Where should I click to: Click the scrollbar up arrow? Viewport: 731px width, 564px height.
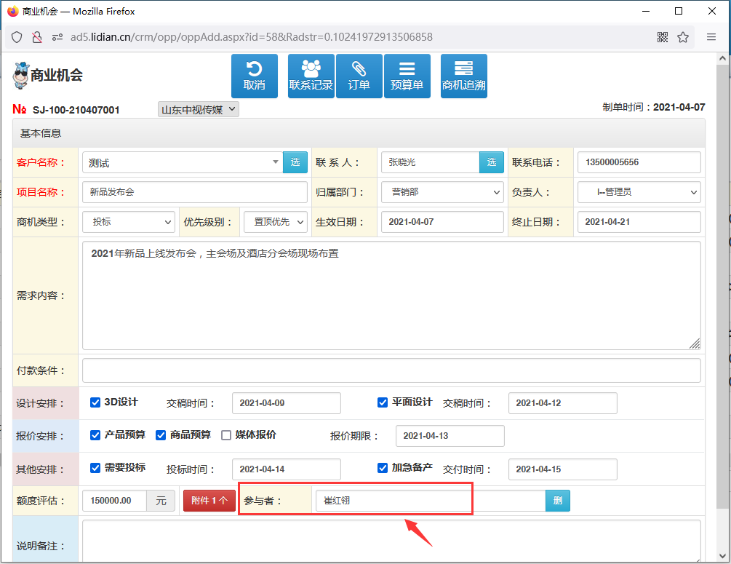[x=722, y=59]
